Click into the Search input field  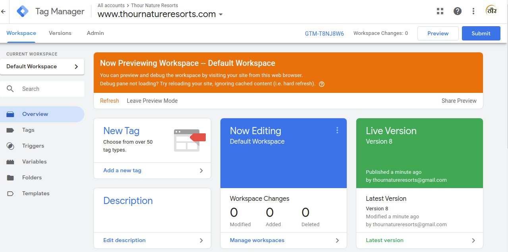pos(42,89)
